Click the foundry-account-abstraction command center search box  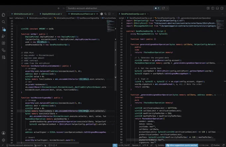pos(110,8)
